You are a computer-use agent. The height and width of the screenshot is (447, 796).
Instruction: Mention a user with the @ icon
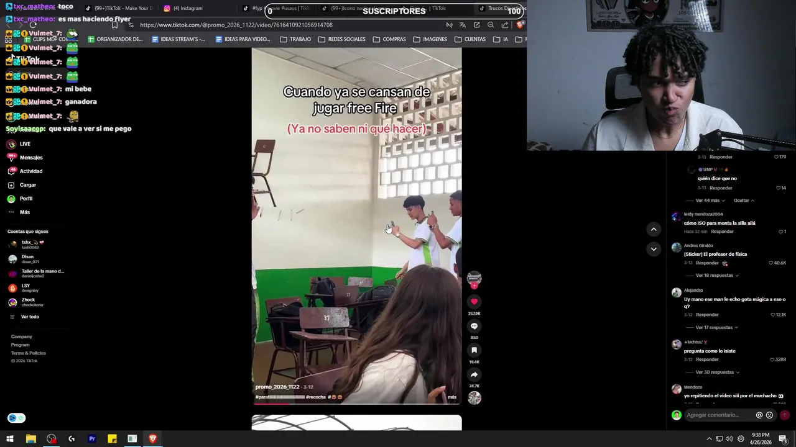[759, 415]
